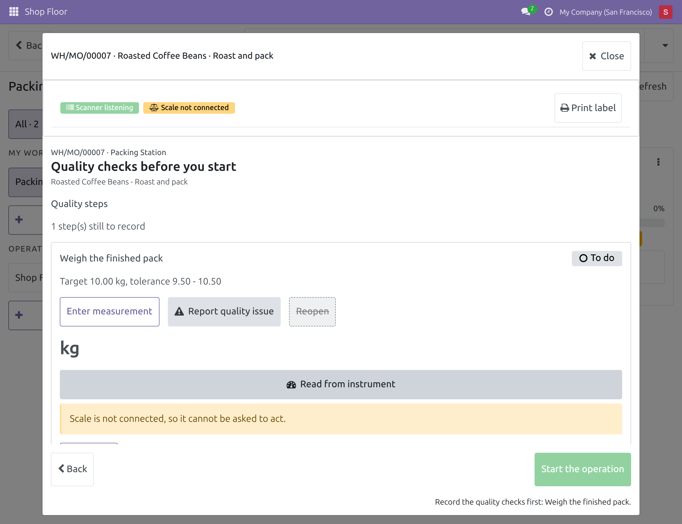Expand the dropdown caret at top right
Viewport: 682px width, 524px height.
[x=665, y=46]
